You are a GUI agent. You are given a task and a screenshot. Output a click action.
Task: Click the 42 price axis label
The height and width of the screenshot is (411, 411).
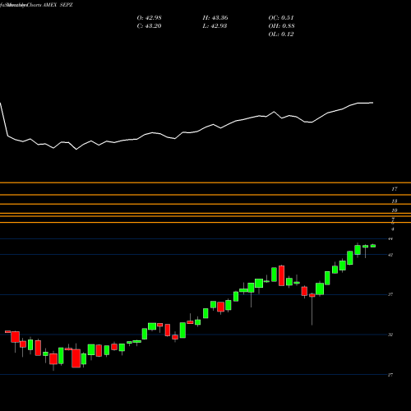(x=390, y=255)
